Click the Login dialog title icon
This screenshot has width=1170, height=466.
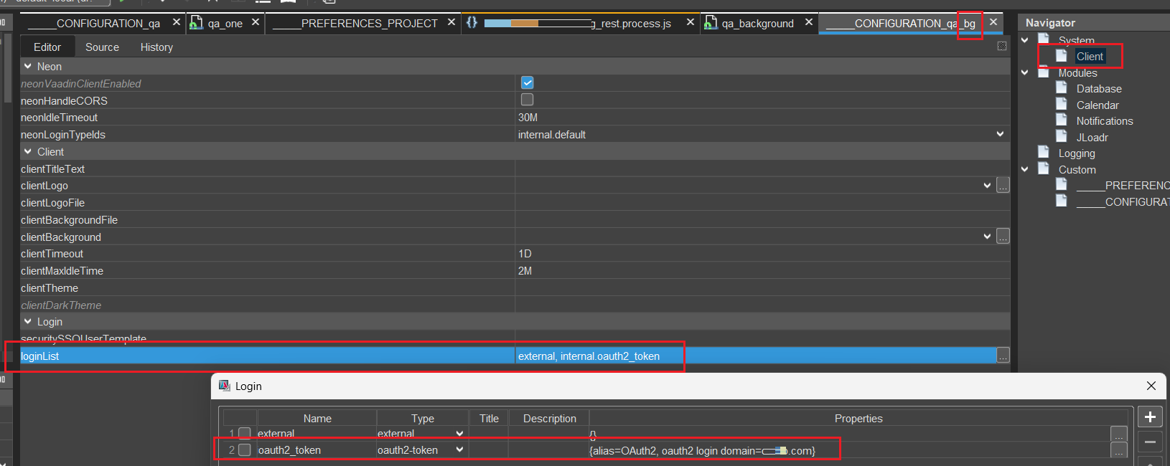click(x=224, y=386)
